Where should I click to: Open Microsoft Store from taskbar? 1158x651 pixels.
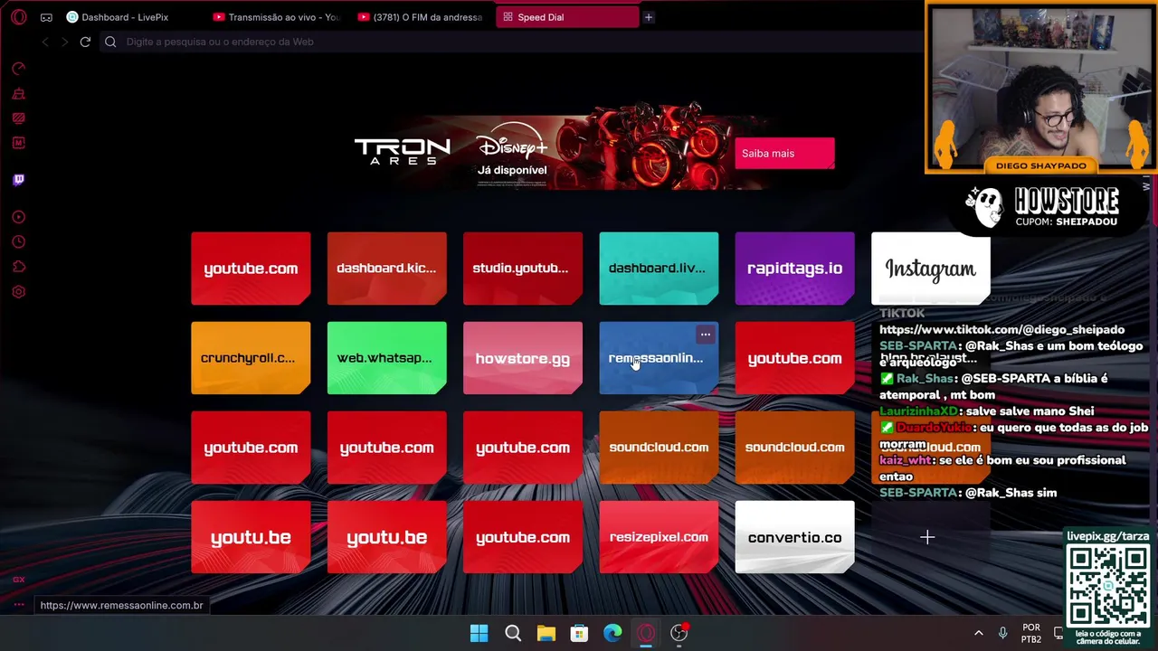(x=579, y=633)
